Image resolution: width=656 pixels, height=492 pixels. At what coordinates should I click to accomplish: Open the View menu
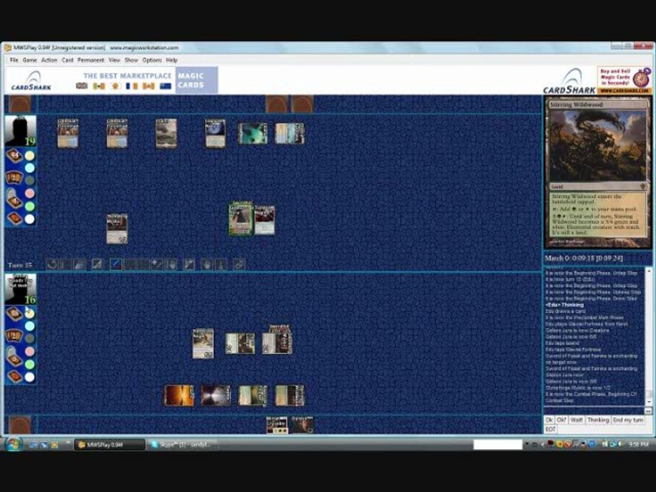coord(114,60)
